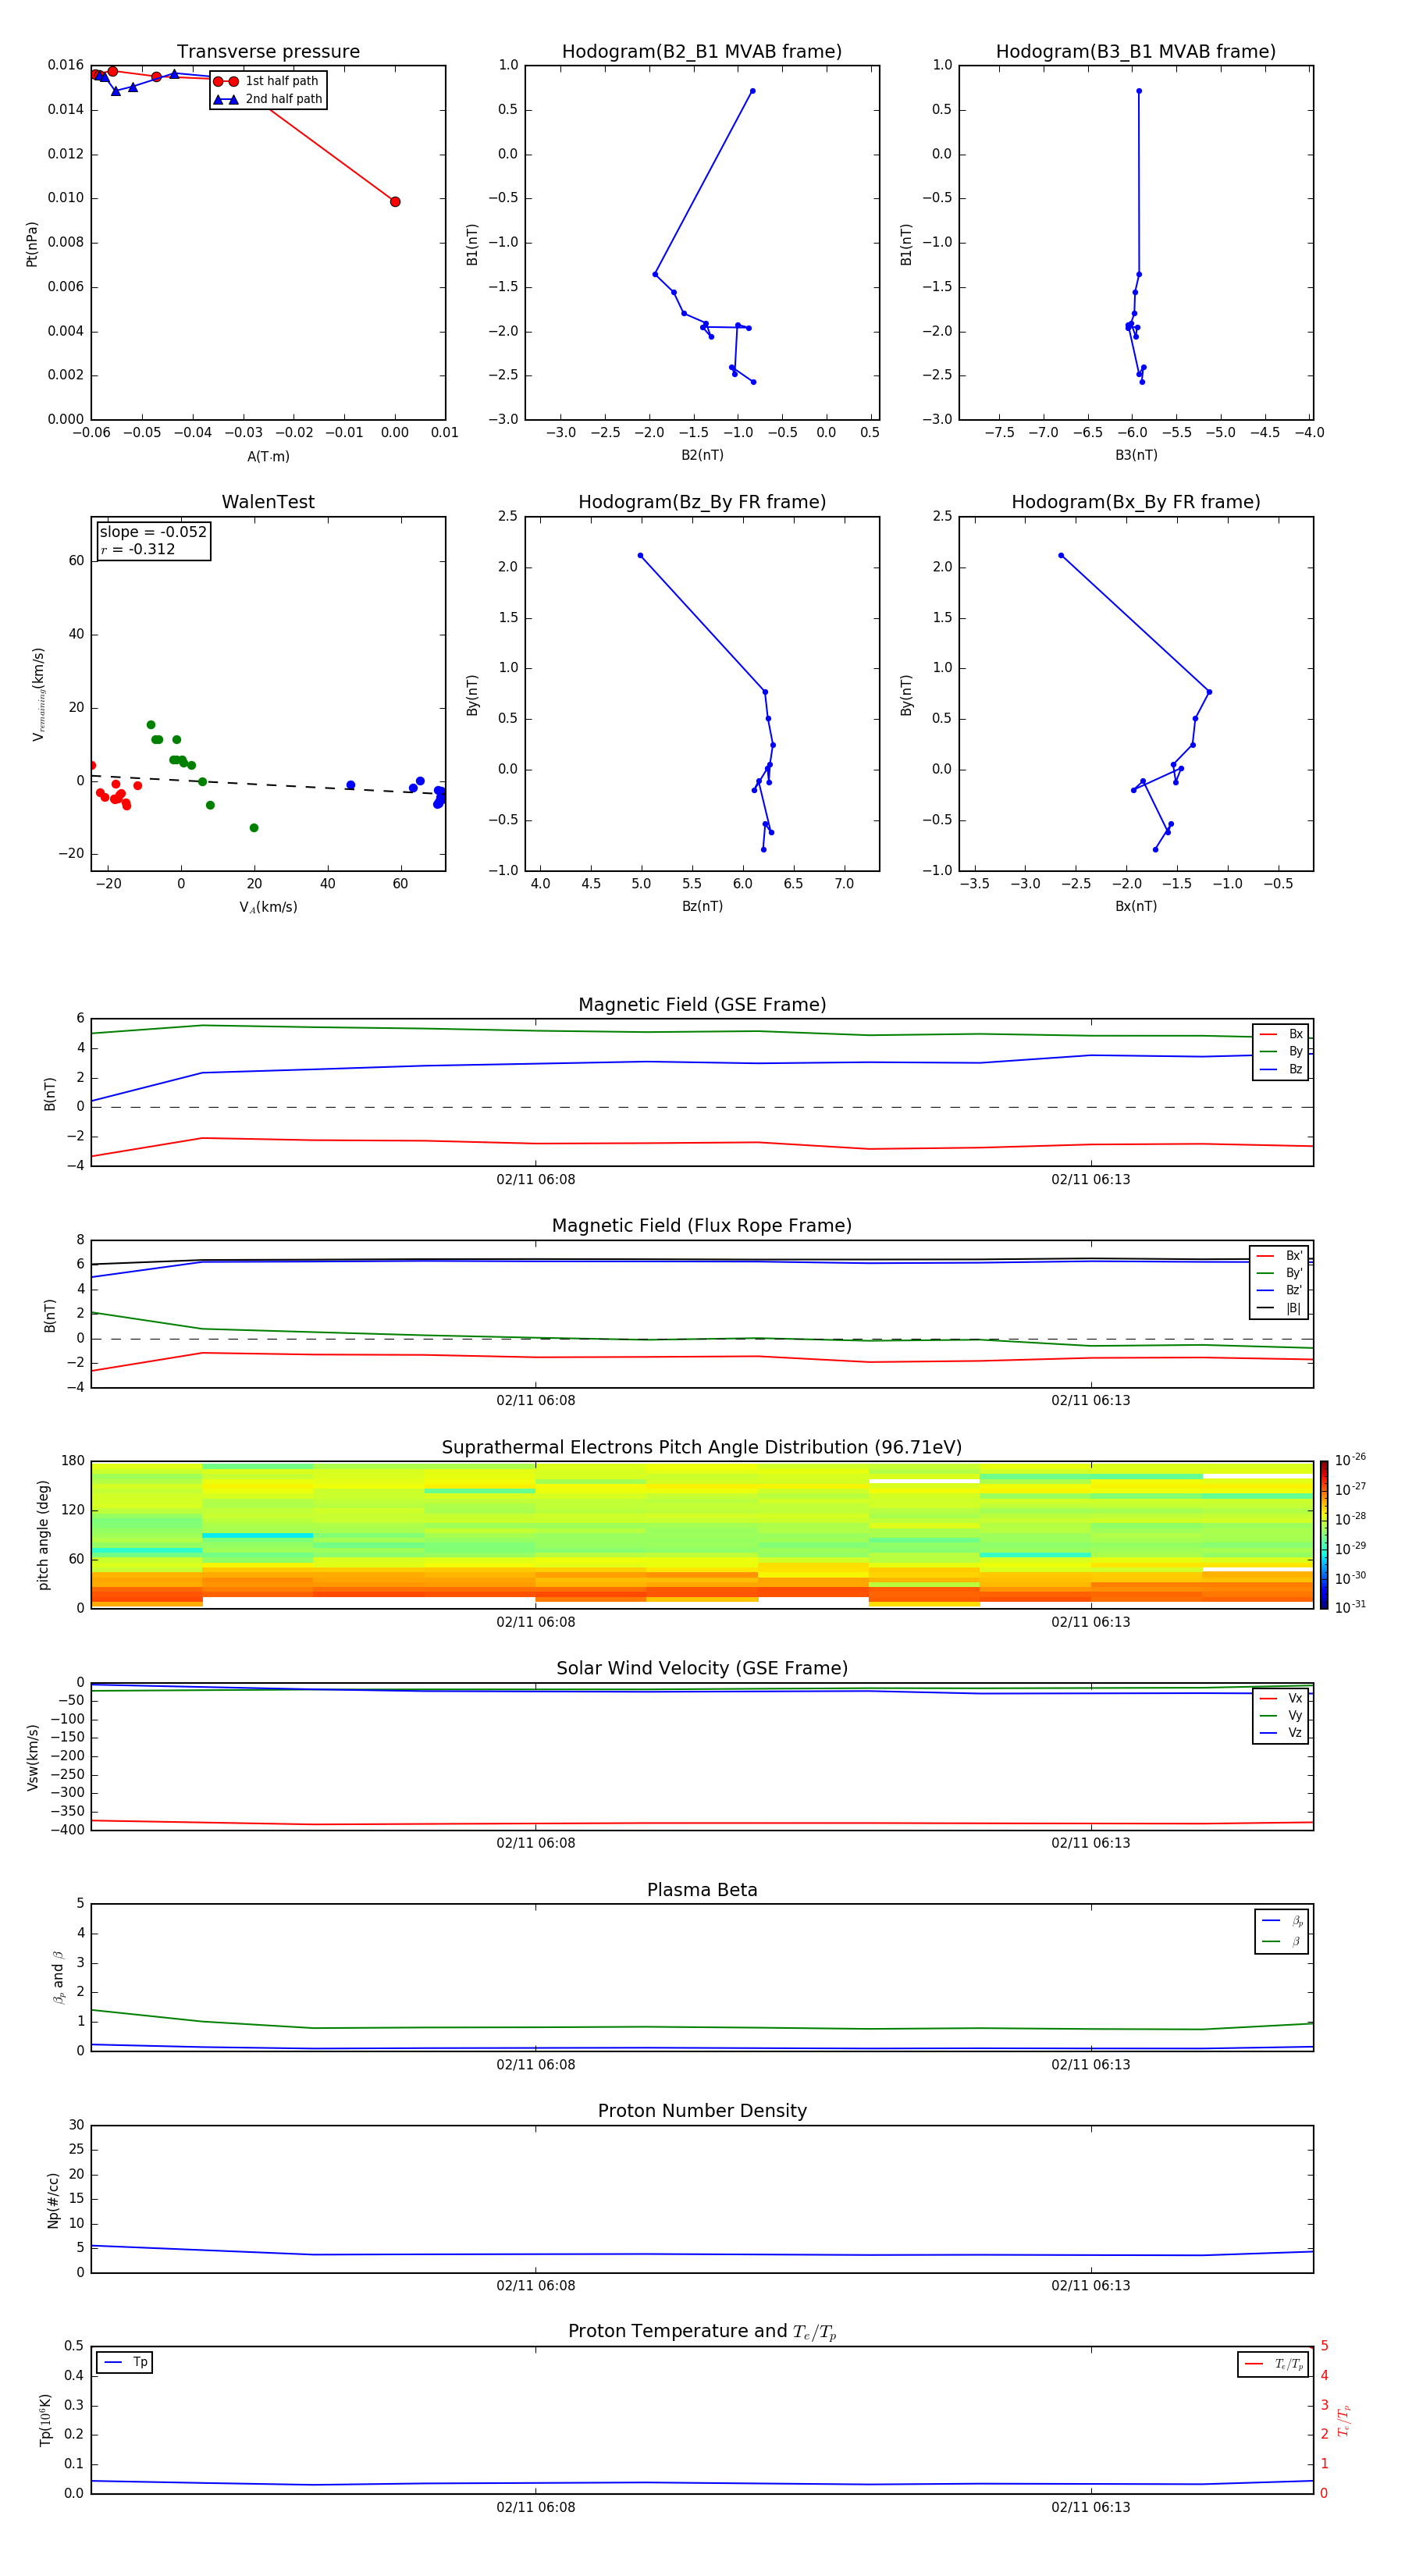The height and width of the screenshot is (2576, 1405).
Task: Click the 'Hodogram(B3_B1 MVAB frame)' title
Action: click(1136, 52)
